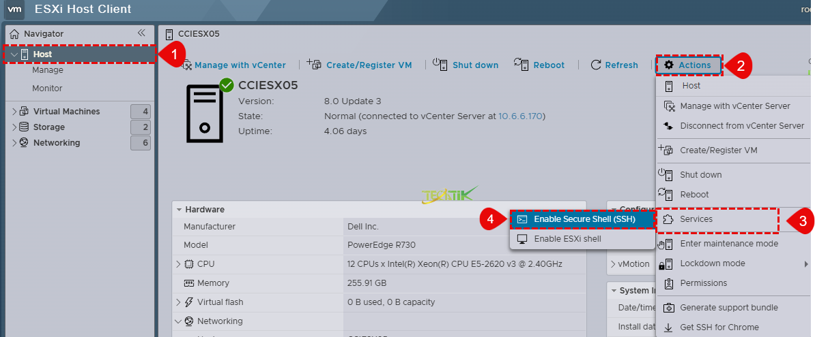Click Shut down toolbar label
Screen dimensions: 815x337
(x=476, y=65)
